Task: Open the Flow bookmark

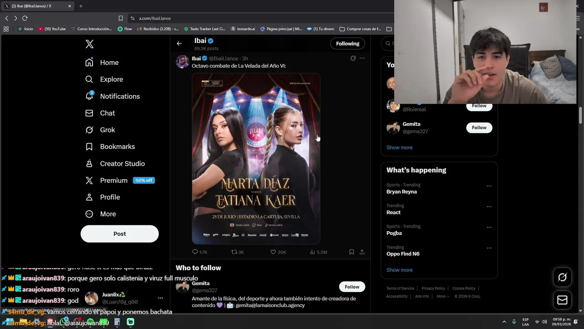Action: 125,29
